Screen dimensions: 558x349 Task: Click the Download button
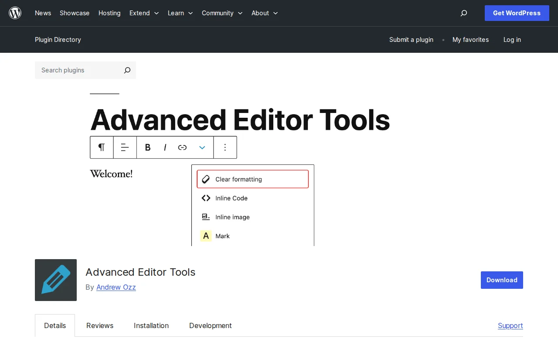tap(501, 280)
